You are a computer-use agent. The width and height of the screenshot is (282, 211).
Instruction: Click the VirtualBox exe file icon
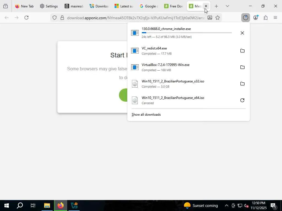pos(135,67)
